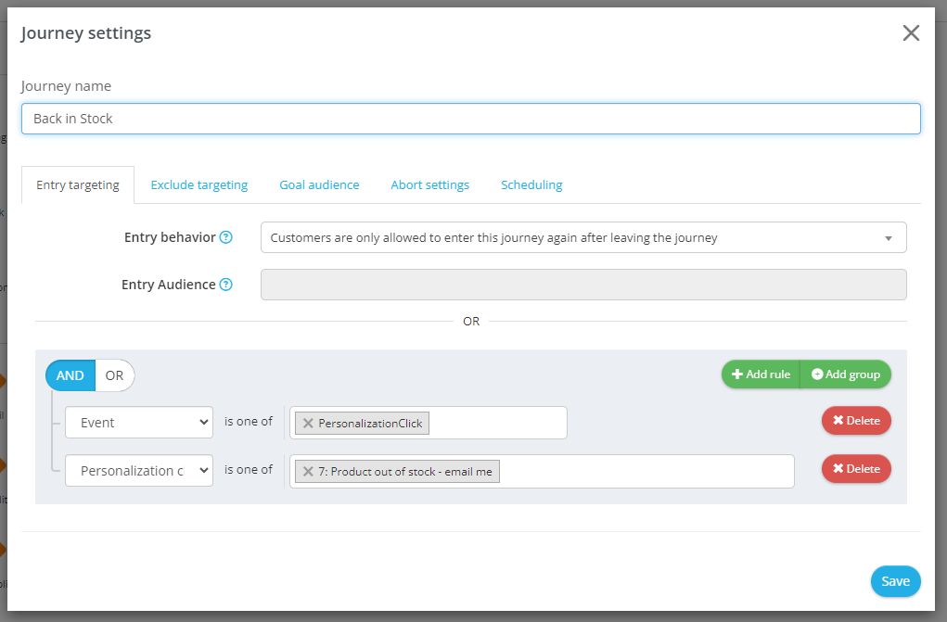Switch to the Goal audience tab

(x=319, y=184)
